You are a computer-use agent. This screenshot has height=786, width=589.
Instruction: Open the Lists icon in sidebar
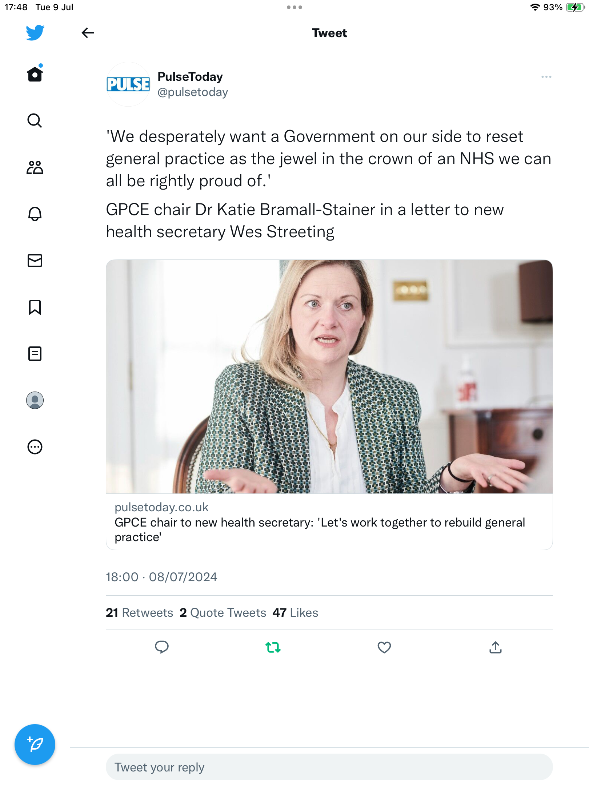[35, 354]
